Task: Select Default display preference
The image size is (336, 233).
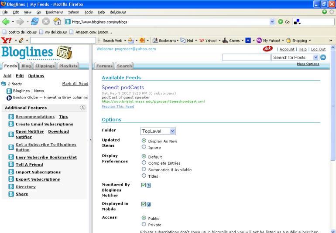Action: coord(144,156)
